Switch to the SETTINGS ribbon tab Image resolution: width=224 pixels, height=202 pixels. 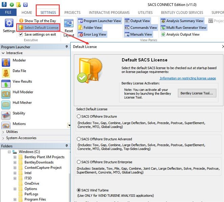(x=48, y=12)
